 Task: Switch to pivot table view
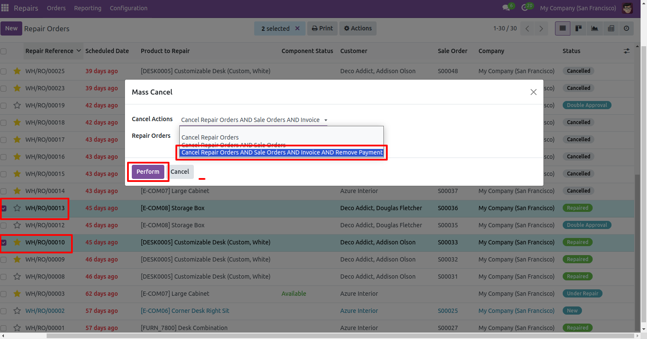pos(611,29)
